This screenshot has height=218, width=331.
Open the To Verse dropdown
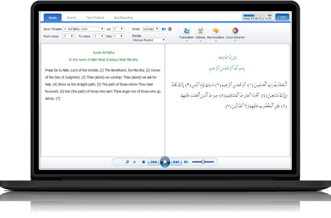[x=99, y=36]
